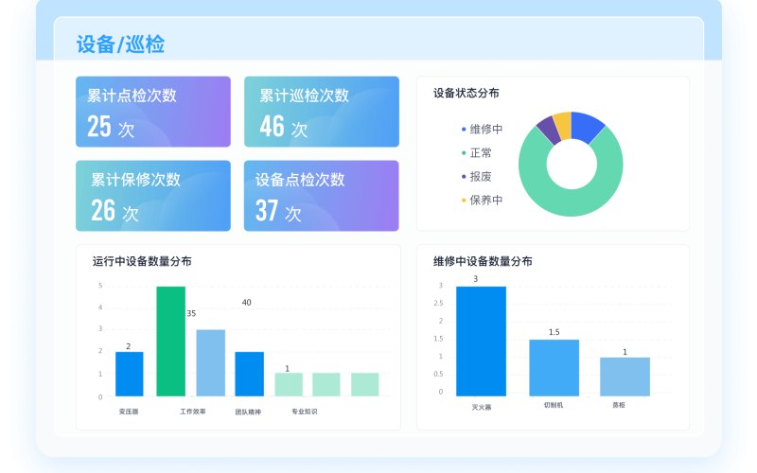Open the 累计点检次数 card showing 25 次

[x=153, y=112]
